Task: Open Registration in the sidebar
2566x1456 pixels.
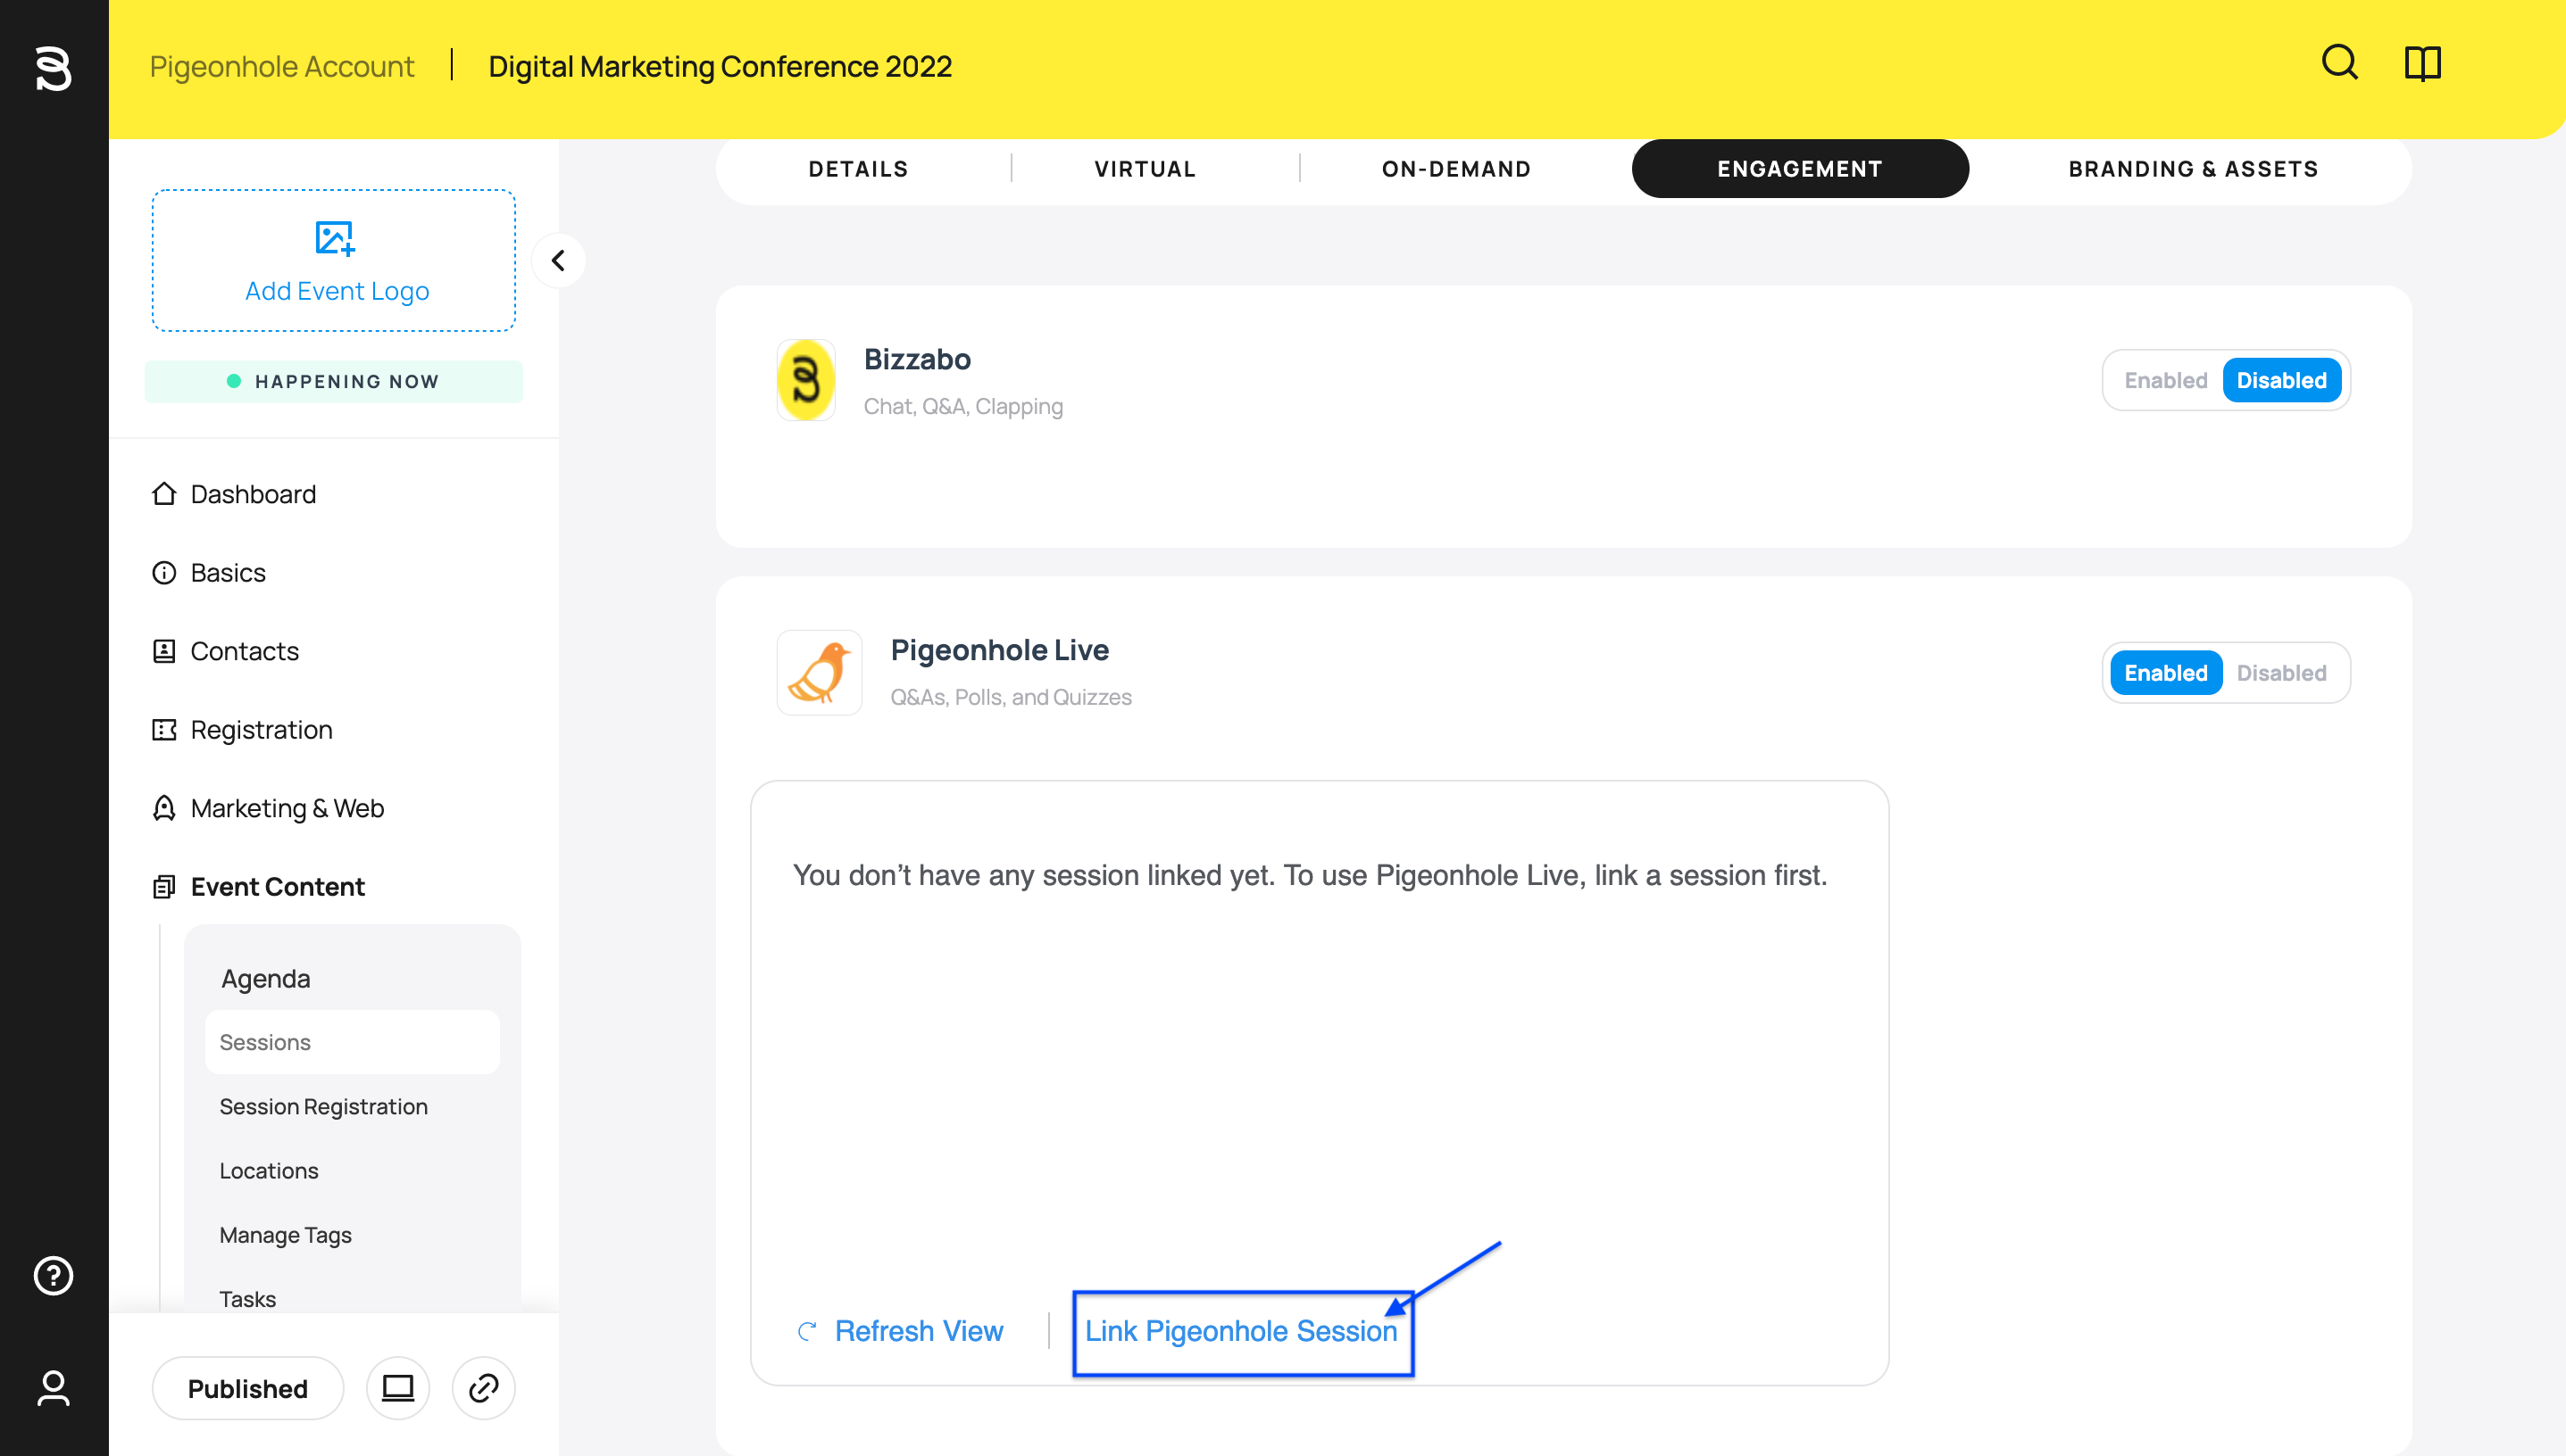Action: 262,730
